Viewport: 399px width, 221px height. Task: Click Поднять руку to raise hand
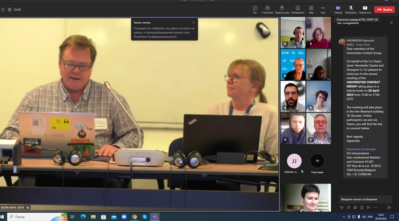[x=282, y=9]
